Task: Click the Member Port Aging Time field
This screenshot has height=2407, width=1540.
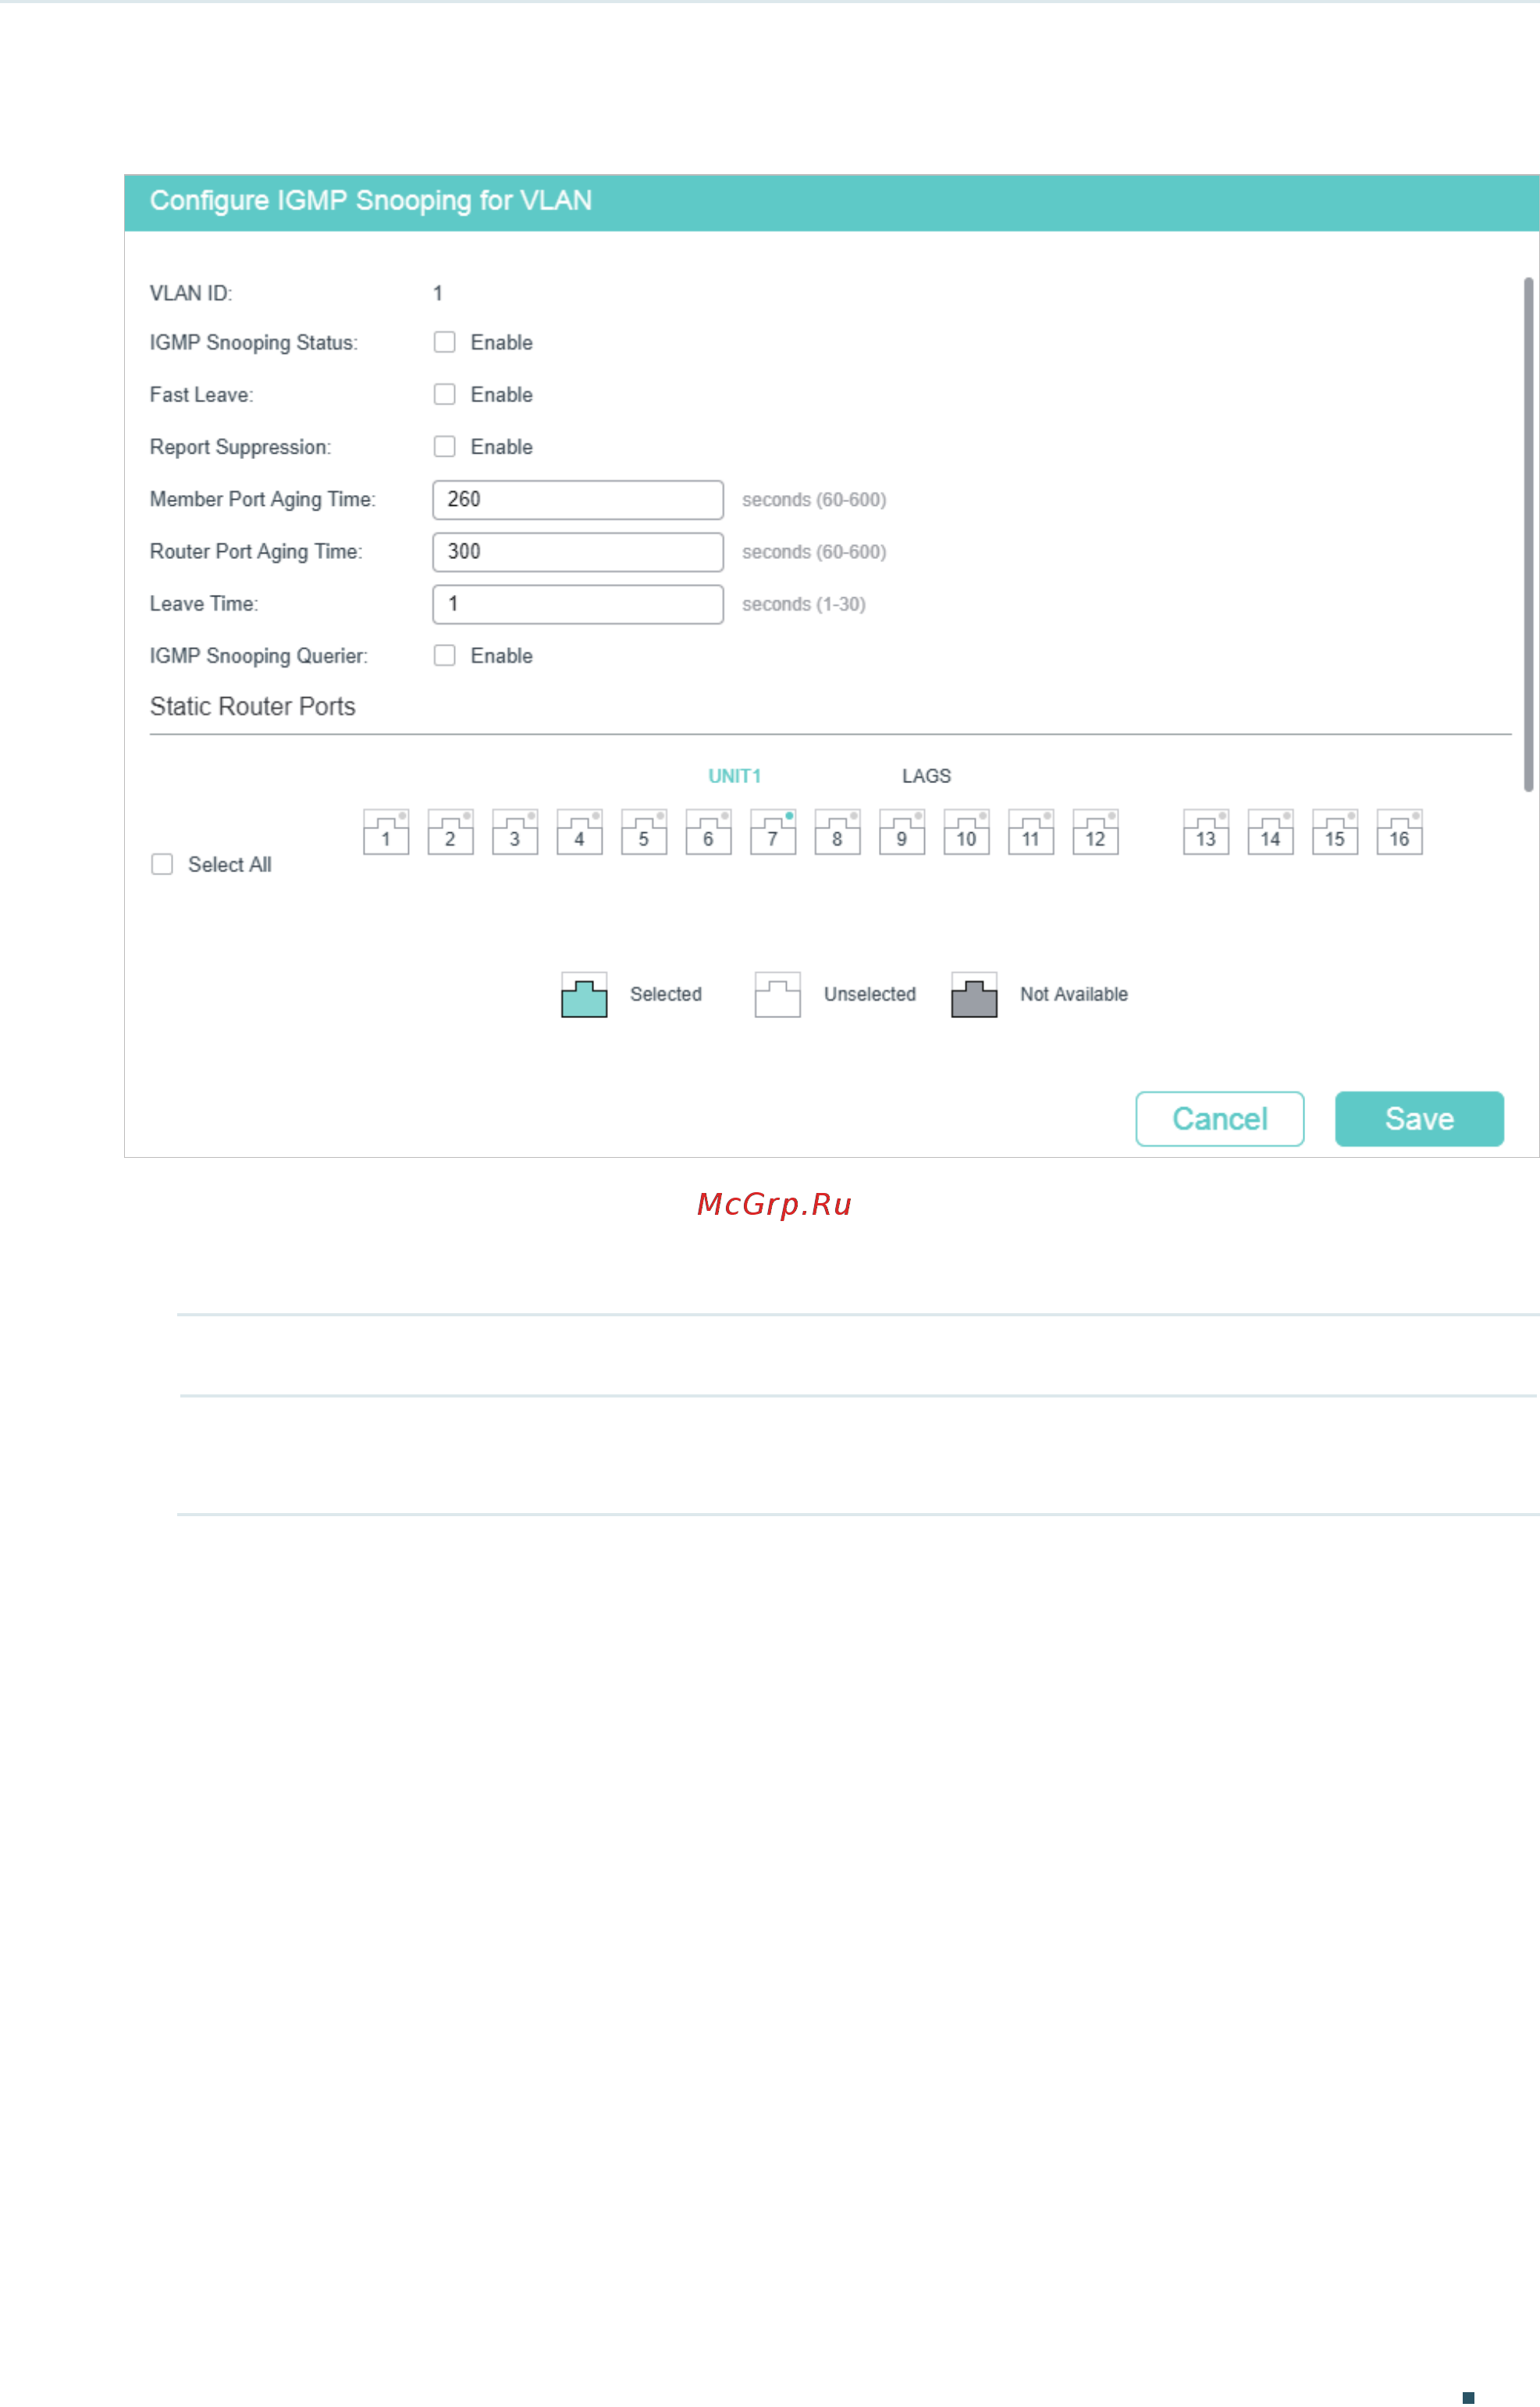Action: [578, 500]
